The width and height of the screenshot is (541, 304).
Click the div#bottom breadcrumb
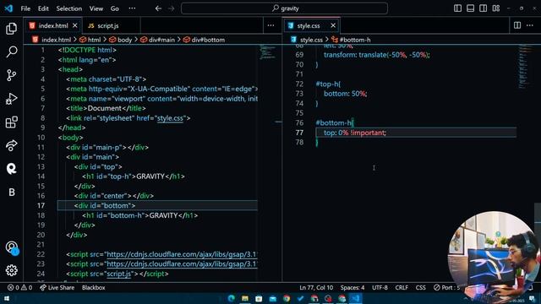[205, 40]
